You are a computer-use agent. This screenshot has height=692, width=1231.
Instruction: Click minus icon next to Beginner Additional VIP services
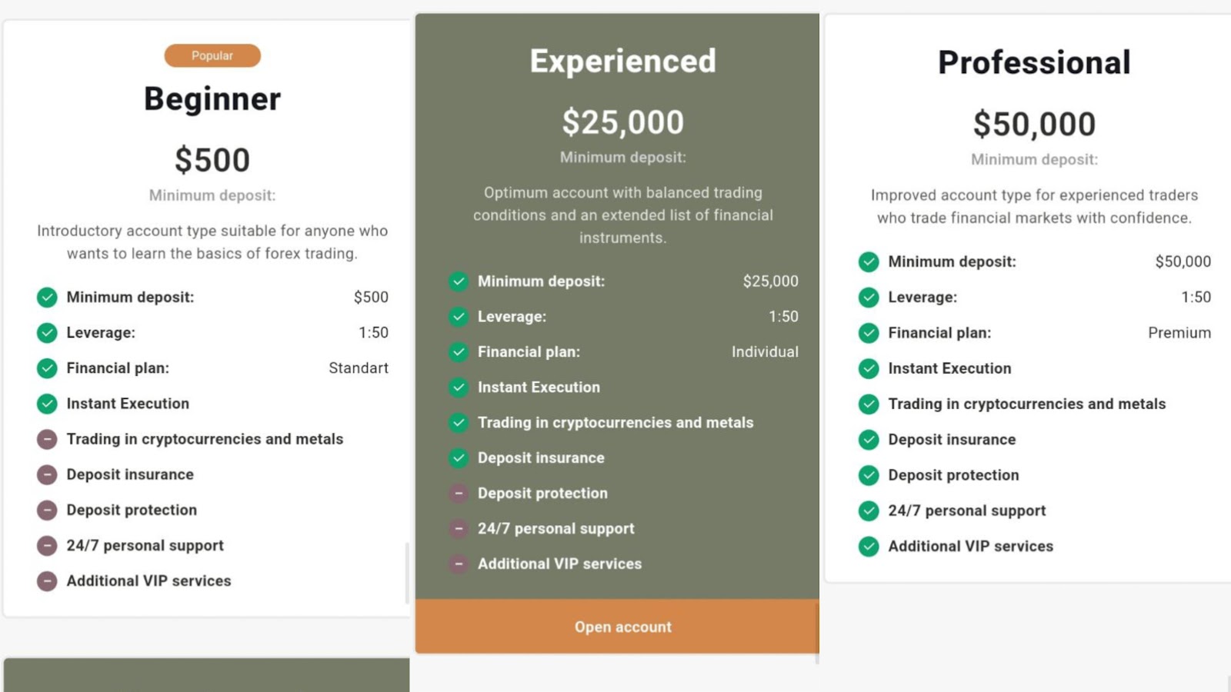[x=47, y=581]
